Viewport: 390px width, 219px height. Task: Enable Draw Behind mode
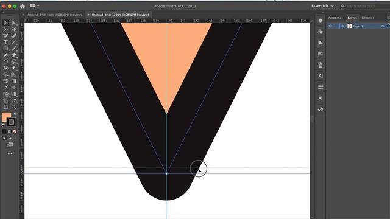click(x=10, y=138)
